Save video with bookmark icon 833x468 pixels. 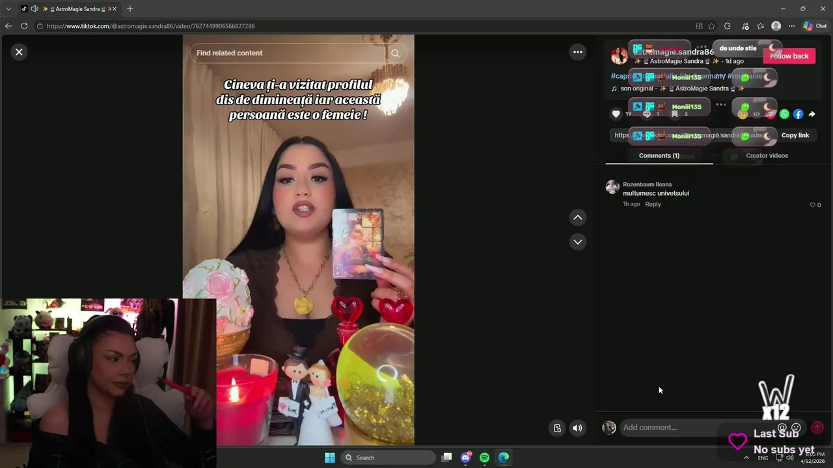click(x=675, y=114)
